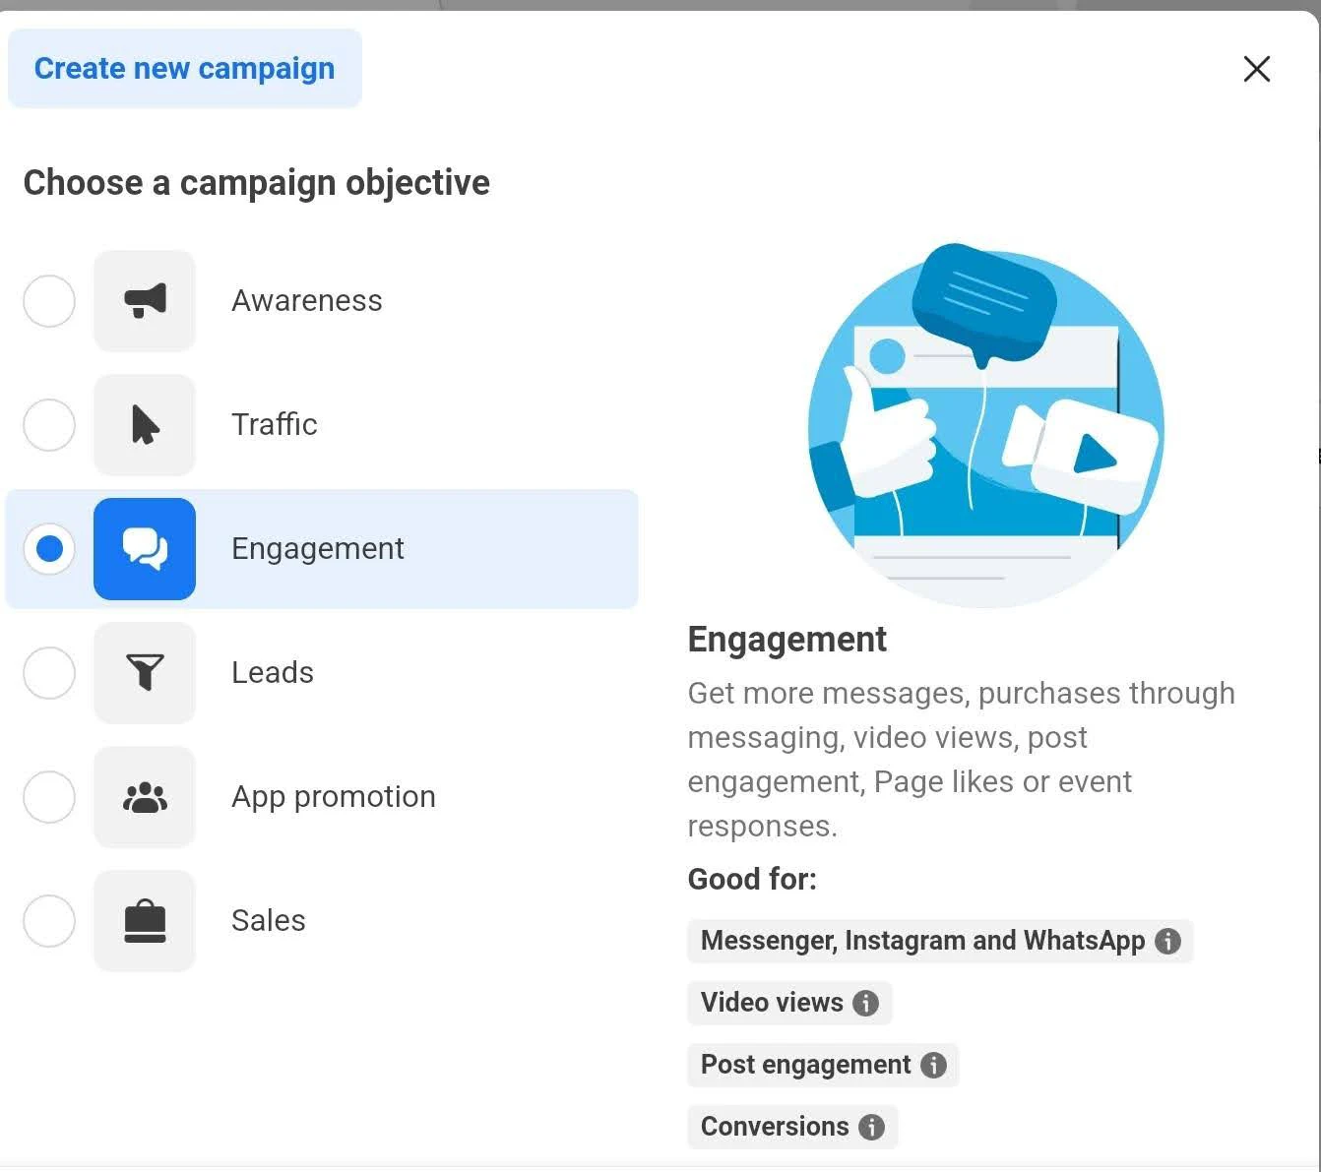1321x1172 pixels.
Task: Deselect the Engagement radio button
Action: (49, 549)
